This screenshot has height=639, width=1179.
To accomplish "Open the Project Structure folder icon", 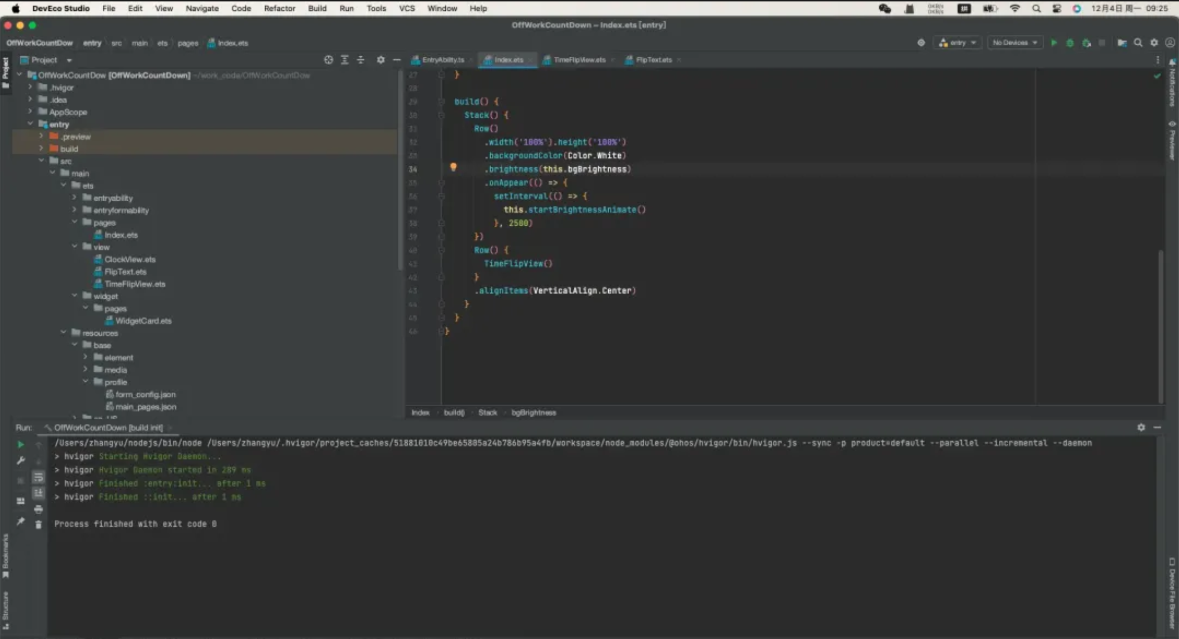I will (x=1122, y=43).
